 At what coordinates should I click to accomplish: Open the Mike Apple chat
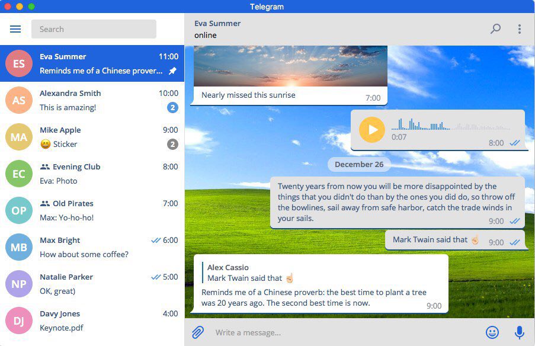pyautogui.click(x=92, y=137)
